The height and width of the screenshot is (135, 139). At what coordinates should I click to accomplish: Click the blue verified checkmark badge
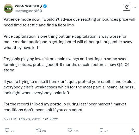point(45,6)
